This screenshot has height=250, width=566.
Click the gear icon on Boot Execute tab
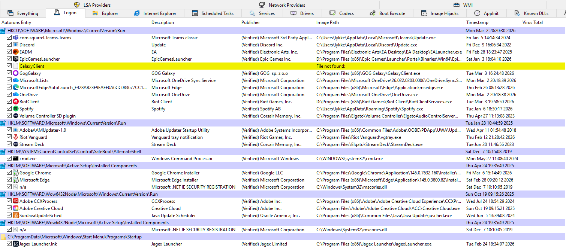373,13
